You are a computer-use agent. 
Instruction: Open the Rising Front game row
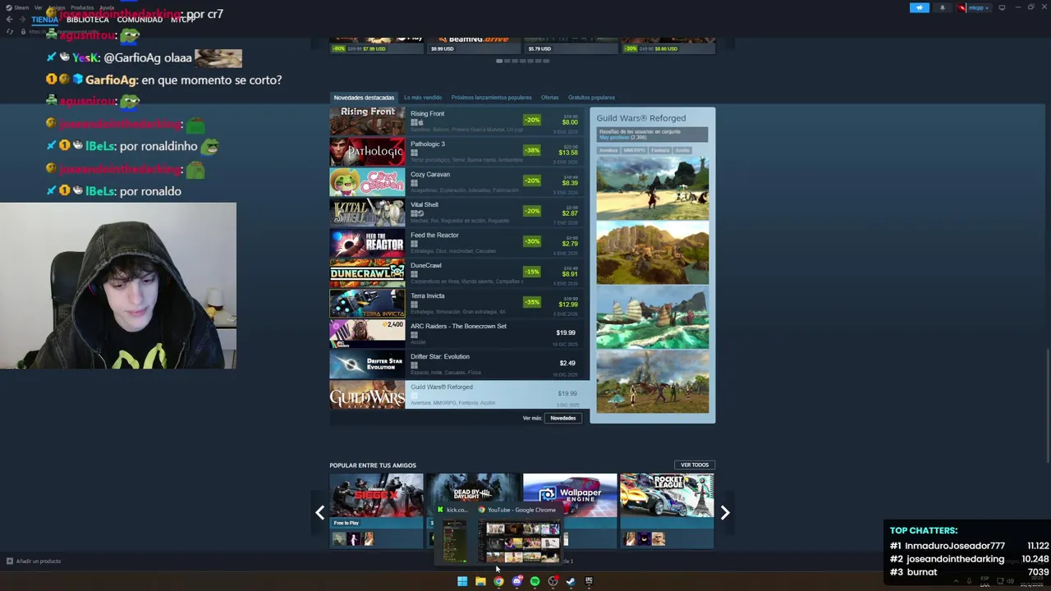(x=459, y=121)
